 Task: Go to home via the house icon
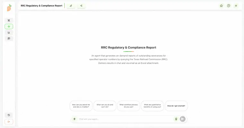coord(221,5)
